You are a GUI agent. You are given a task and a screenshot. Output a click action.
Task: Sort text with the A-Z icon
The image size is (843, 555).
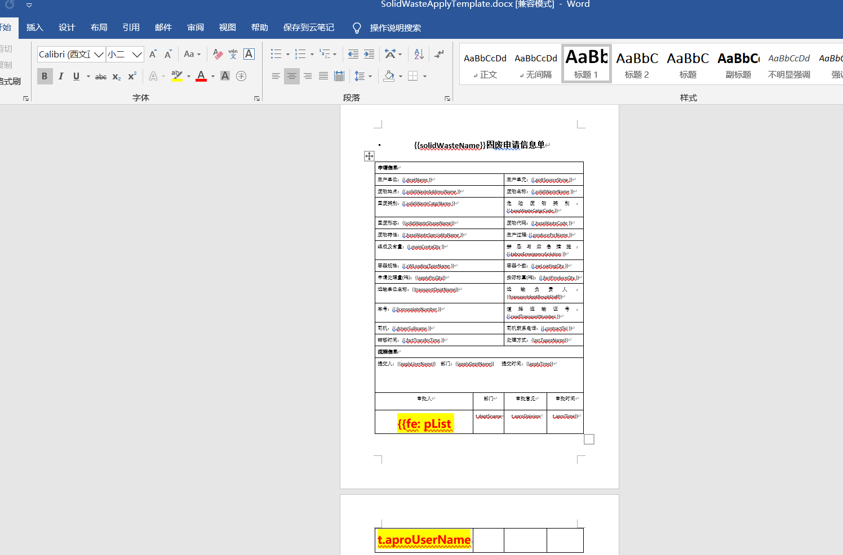pos(419,54)
